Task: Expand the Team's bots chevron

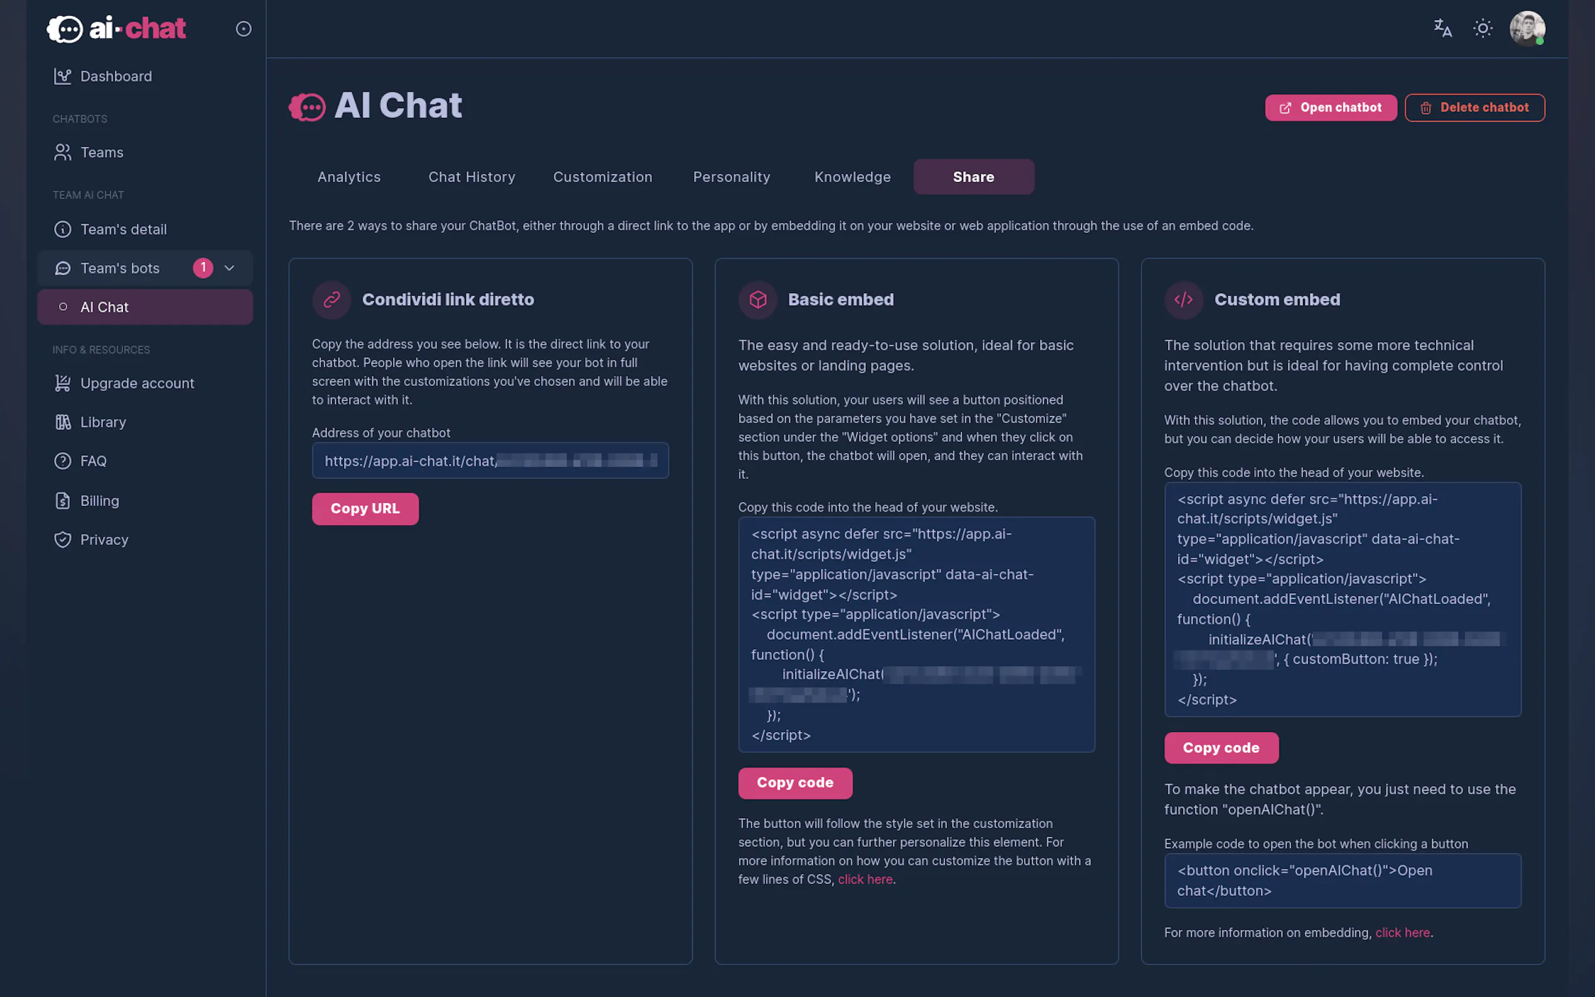Action: click(x=229, y=268)
